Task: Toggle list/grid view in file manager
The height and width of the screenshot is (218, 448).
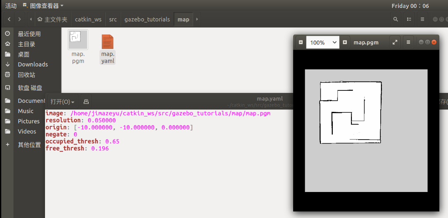Action: 409,19
